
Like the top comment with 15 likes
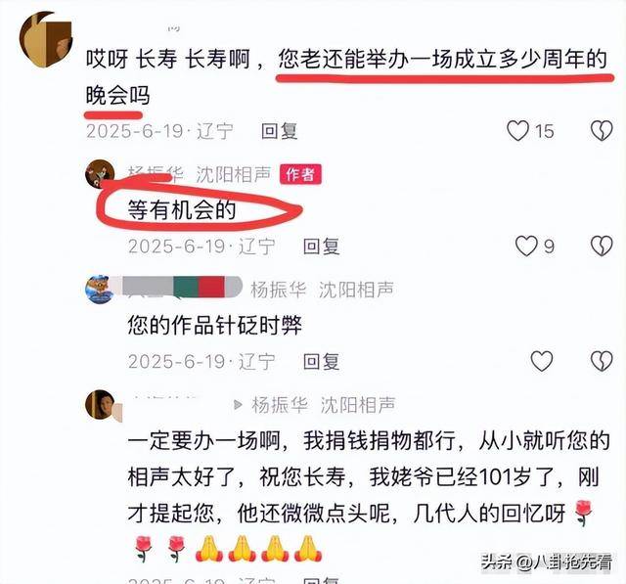click(517, 131)
